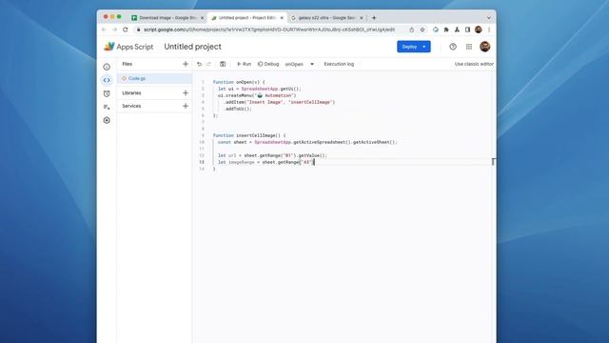
Task: Add a service with plus icon
Action: (186, 106)
